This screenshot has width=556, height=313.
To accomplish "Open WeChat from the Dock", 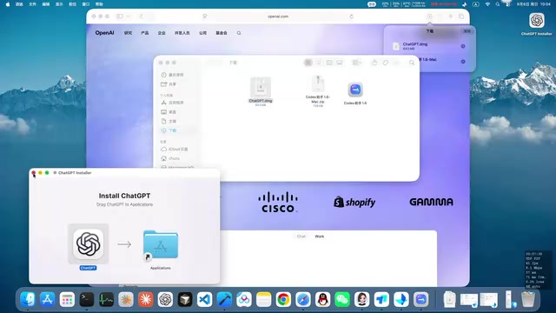I will [x=342, y=299].
